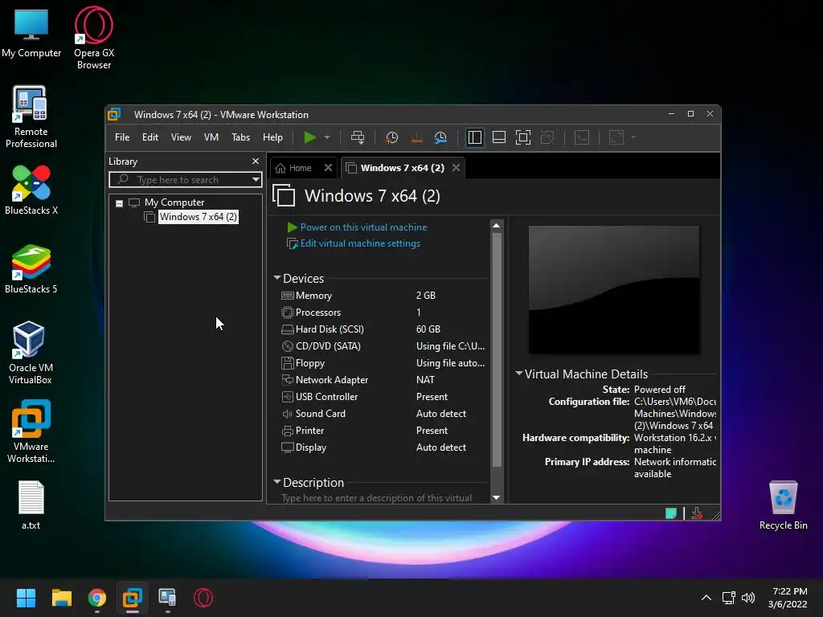This screenshot has height=617, width=823.
Task: Open the Opera GX Browser desktop icon
Action: 94,38
